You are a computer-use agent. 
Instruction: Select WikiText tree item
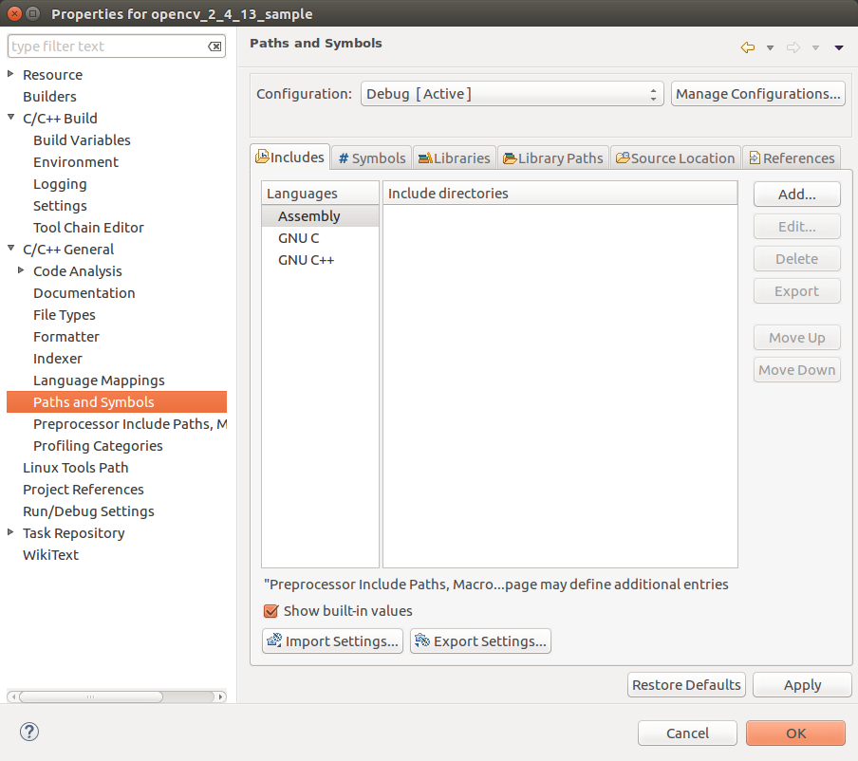coord(50,555)
